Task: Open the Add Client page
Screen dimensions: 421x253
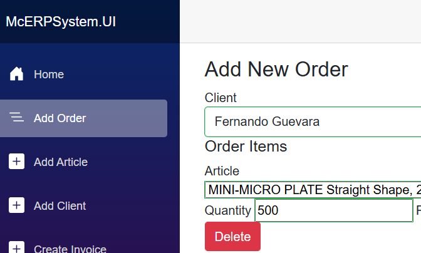Action: click(x=60, y=206)
